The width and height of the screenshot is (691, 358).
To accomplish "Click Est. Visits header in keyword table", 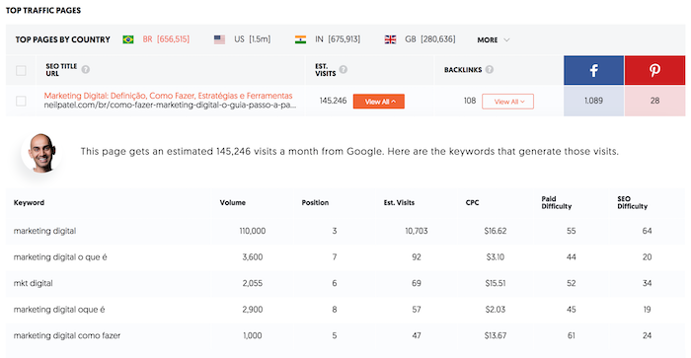I will click(x=399, y=202).
